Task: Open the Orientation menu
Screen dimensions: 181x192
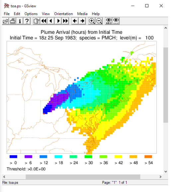Action: click(x=63, y=14)
